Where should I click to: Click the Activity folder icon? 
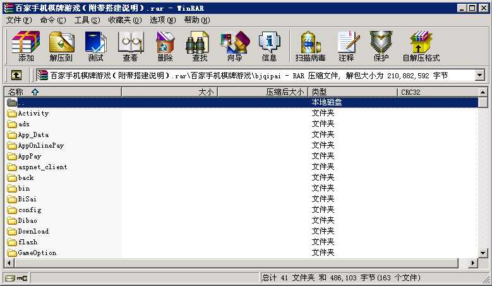click(12, 113)
